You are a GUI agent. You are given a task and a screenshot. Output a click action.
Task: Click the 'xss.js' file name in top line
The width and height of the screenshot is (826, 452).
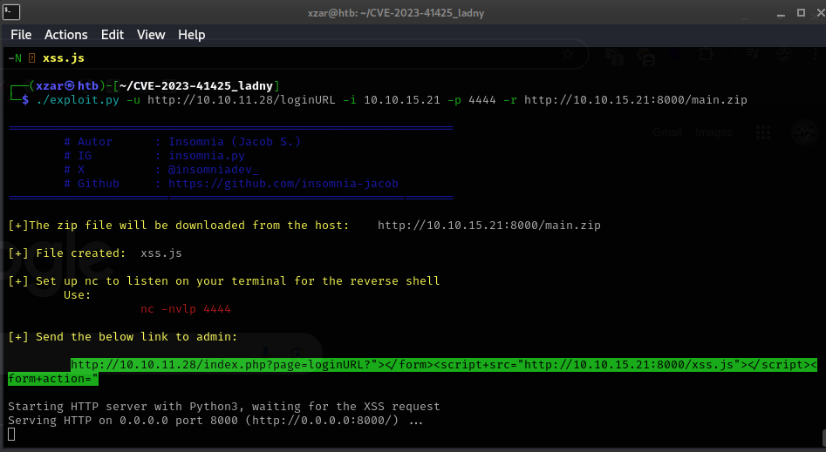[63, 58]
